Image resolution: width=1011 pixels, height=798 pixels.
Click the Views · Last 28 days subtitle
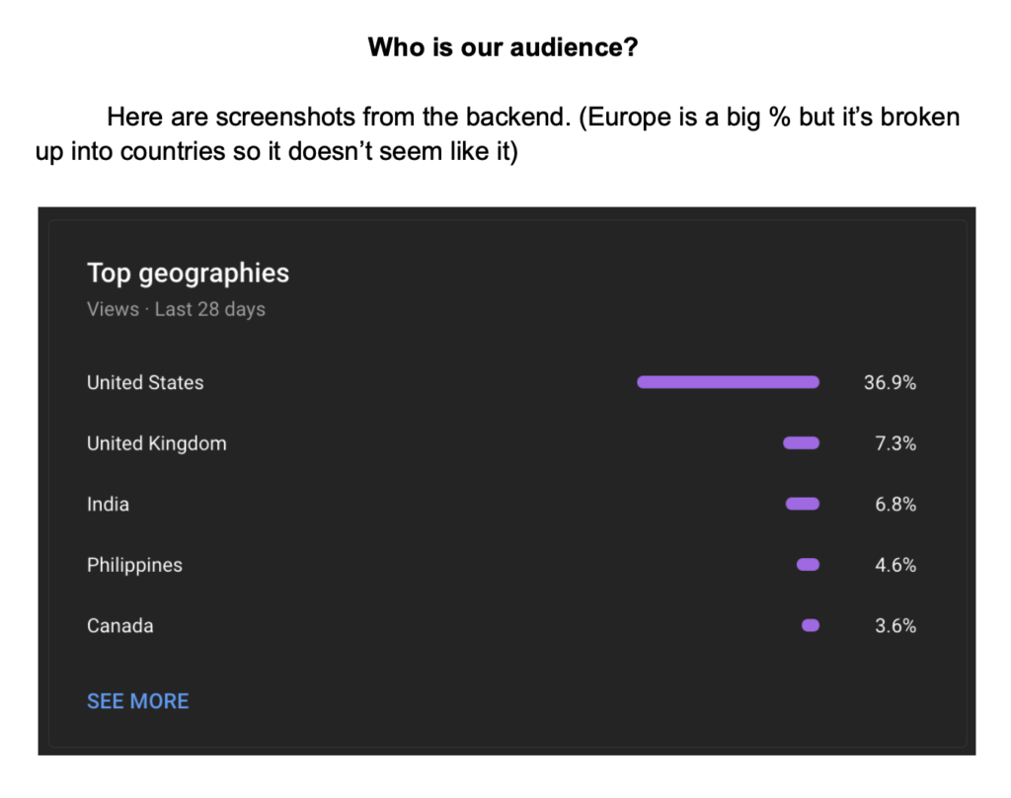click(x=176, y=309)
